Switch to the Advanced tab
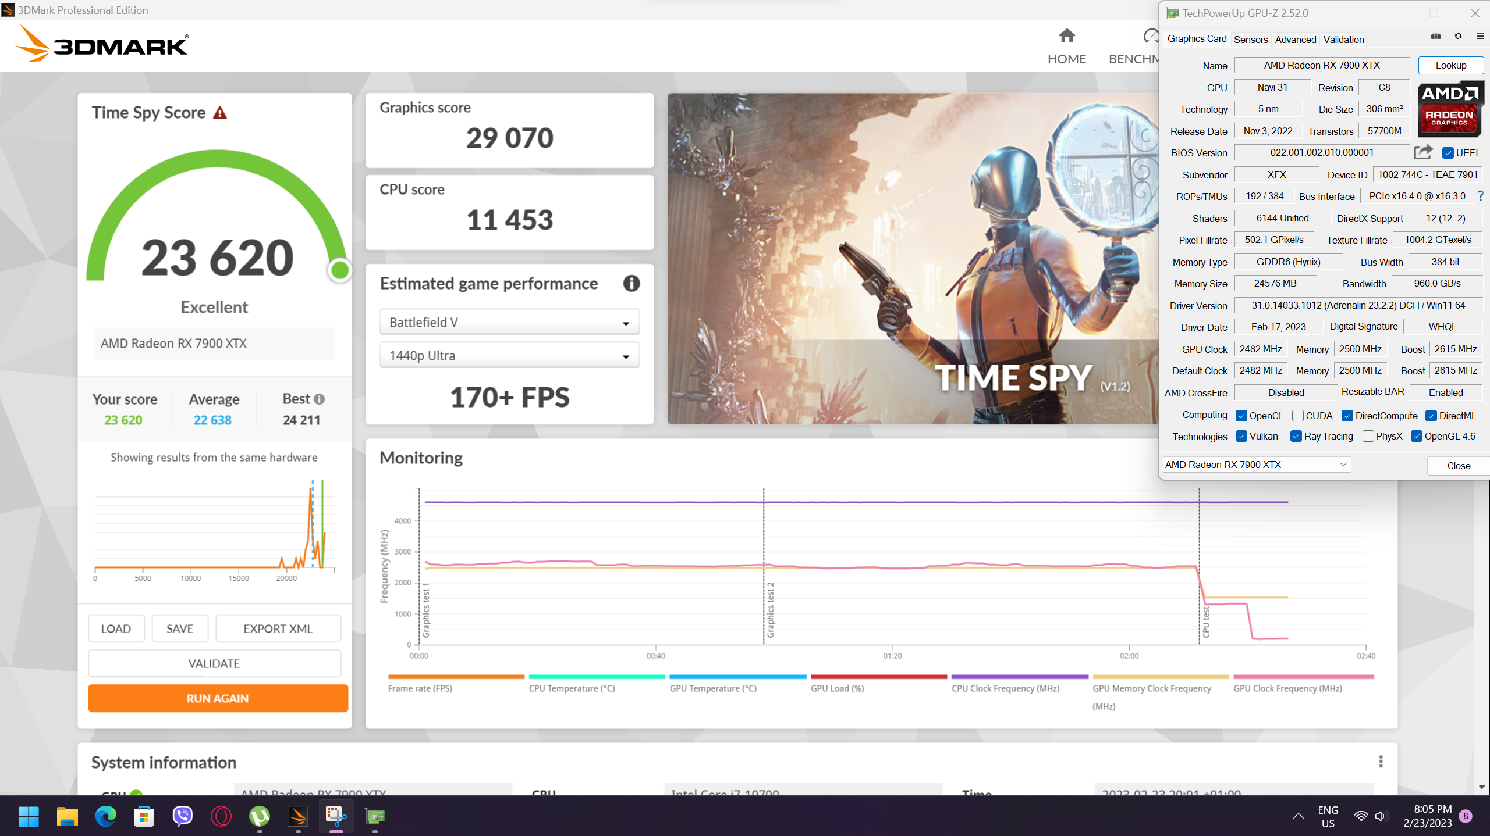 (1295, 40)
